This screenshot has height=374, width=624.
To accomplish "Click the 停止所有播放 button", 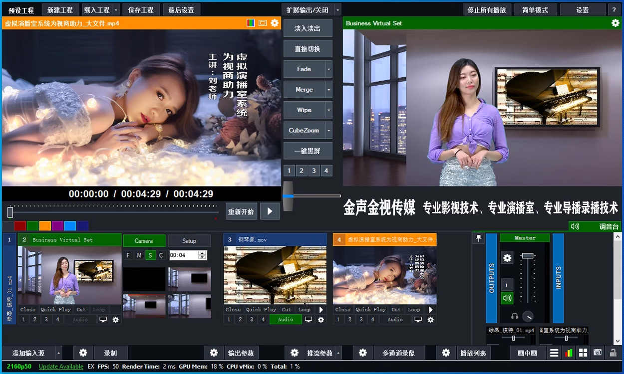I will point(487,9).
